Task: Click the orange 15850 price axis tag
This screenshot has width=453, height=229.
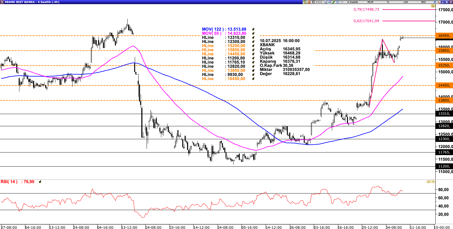Action: coord(444,51)
